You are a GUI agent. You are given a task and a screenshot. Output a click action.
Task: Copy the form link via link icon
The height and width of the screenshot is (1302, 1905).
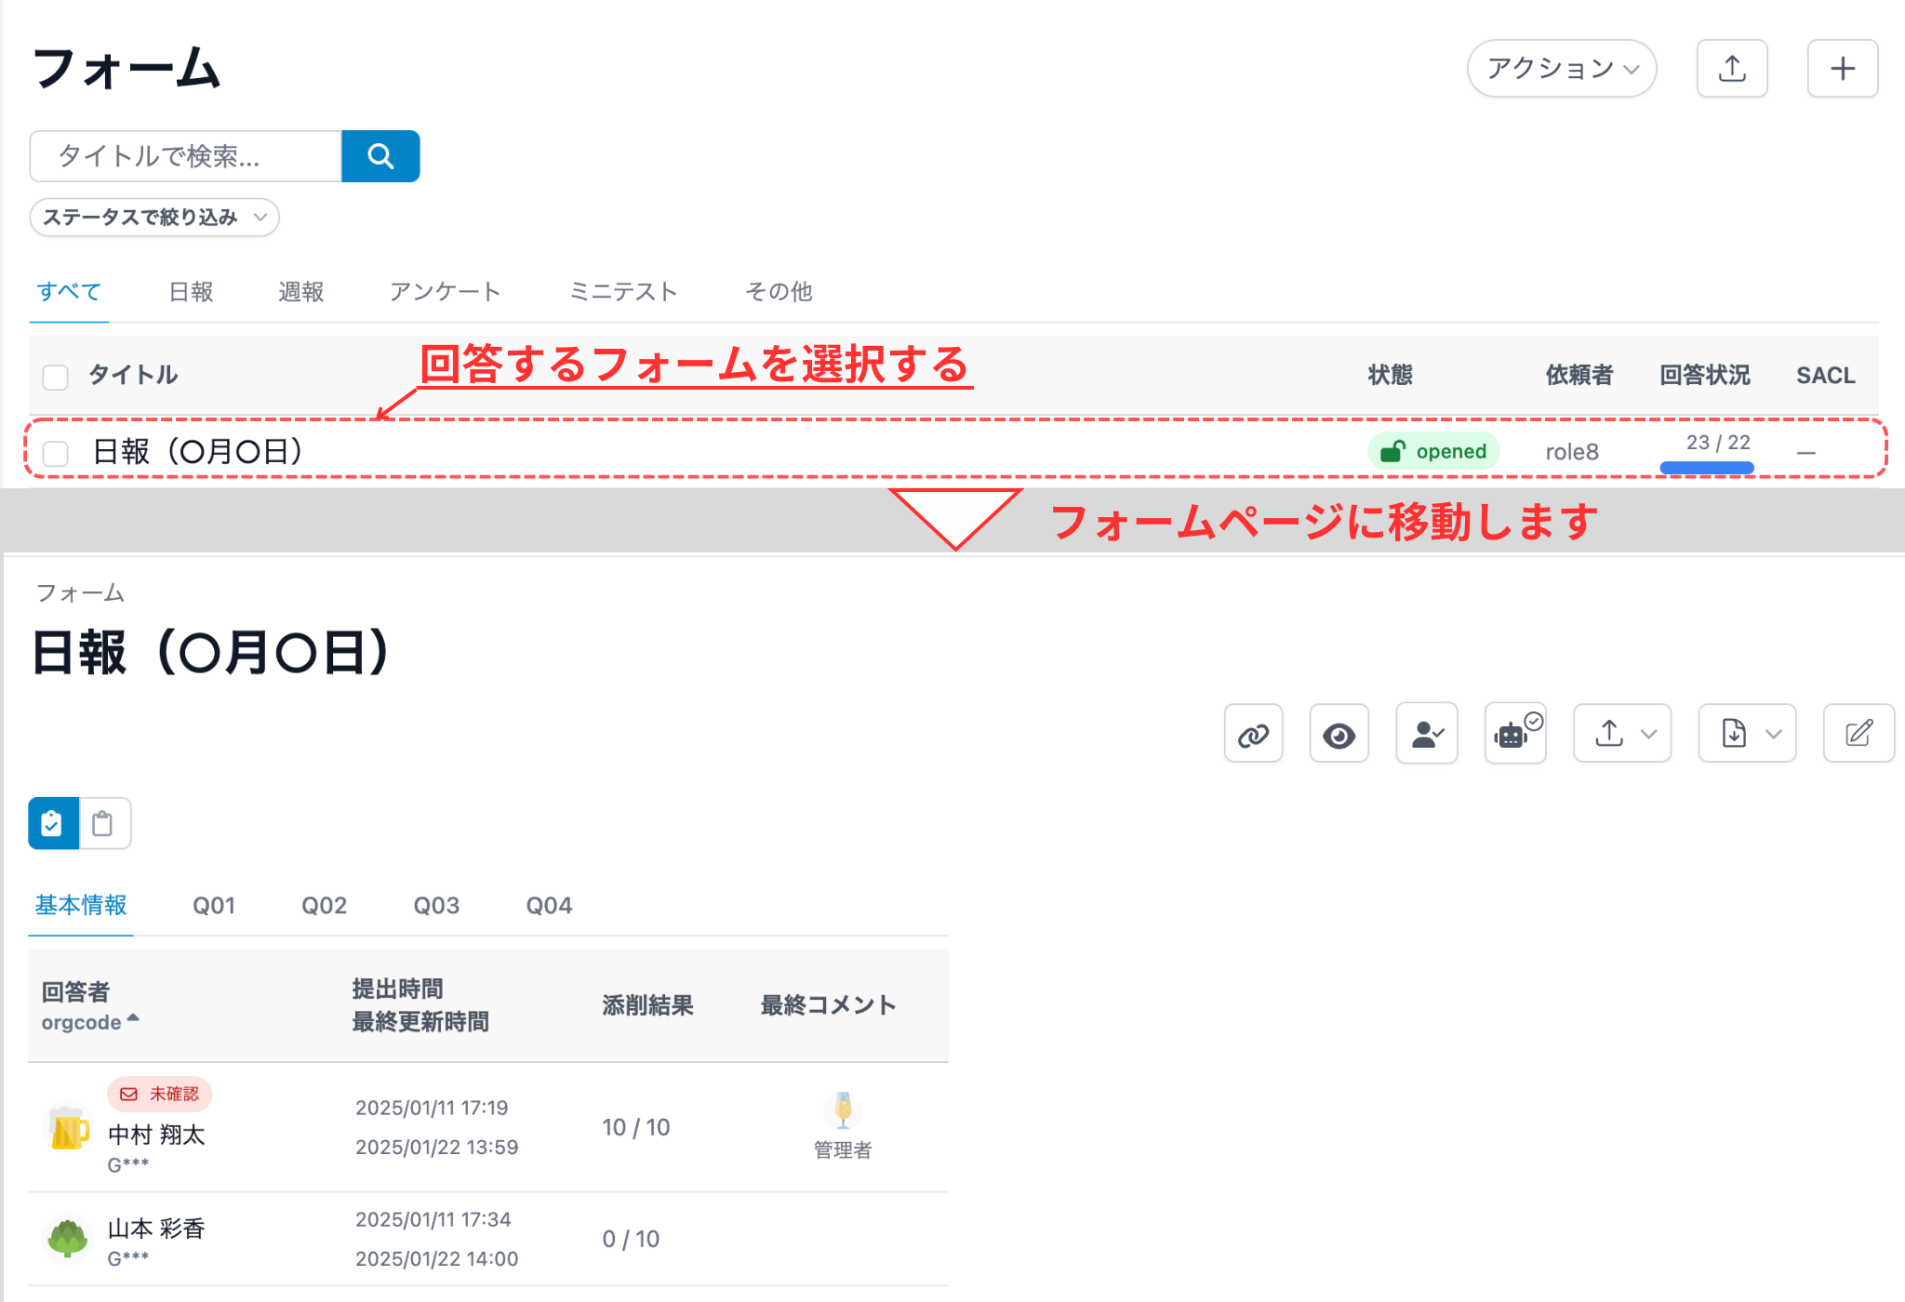click(1253, 733)
